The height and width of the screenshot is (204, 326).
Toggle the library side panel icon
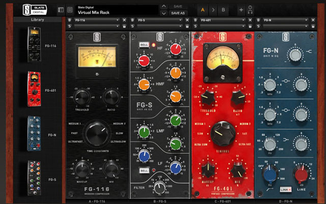pos(61,10)
